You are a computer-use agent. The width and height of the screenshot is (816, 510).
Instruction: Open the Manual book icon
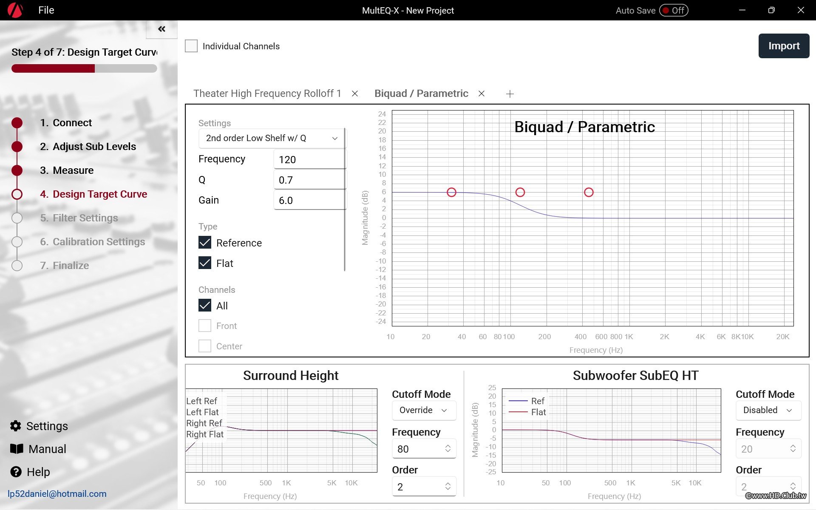[17, 449]
